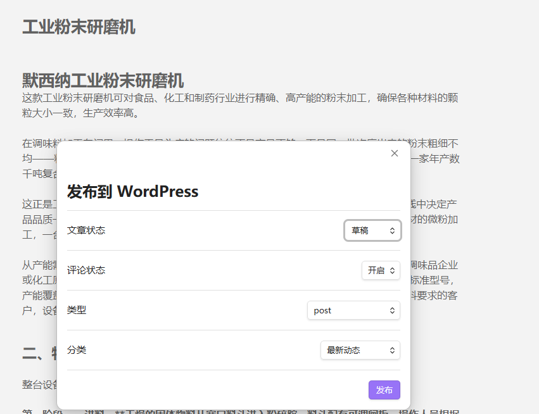Open the 类型 dropdown showing post
539x414 pixels.
(x=353, y=311)
